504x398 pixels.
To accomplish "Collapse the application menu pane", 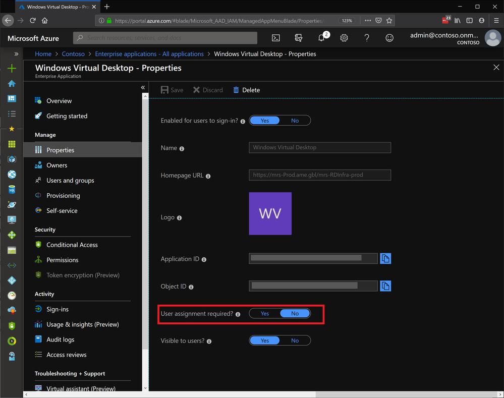I will (143, 87).
